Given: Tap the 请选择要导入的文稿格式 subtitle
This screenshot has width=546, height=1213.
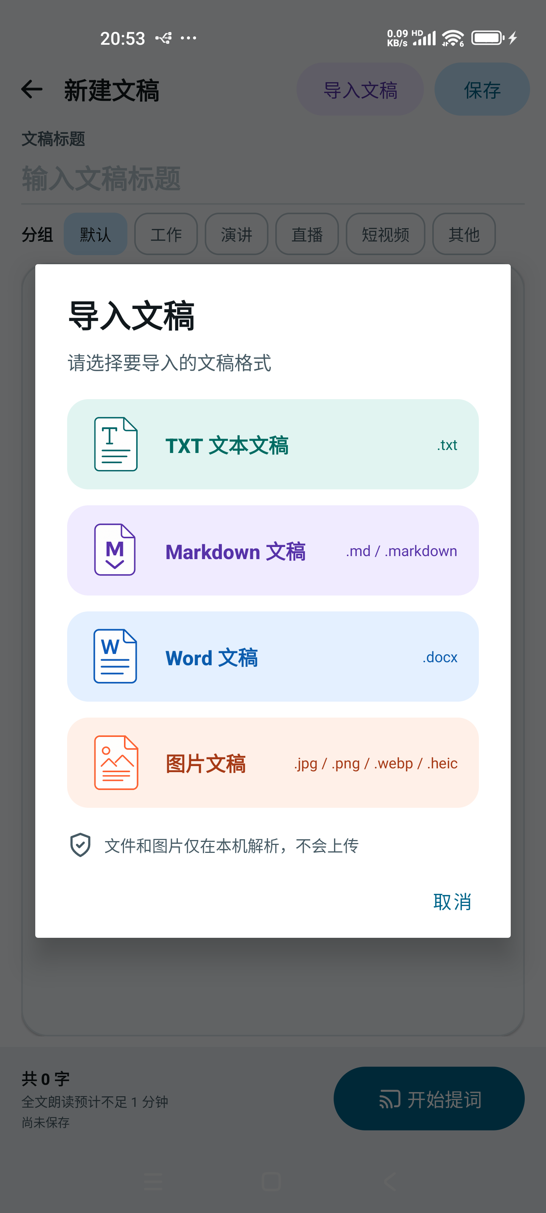Looking at the screenshot, I should [x=169, y=363].
